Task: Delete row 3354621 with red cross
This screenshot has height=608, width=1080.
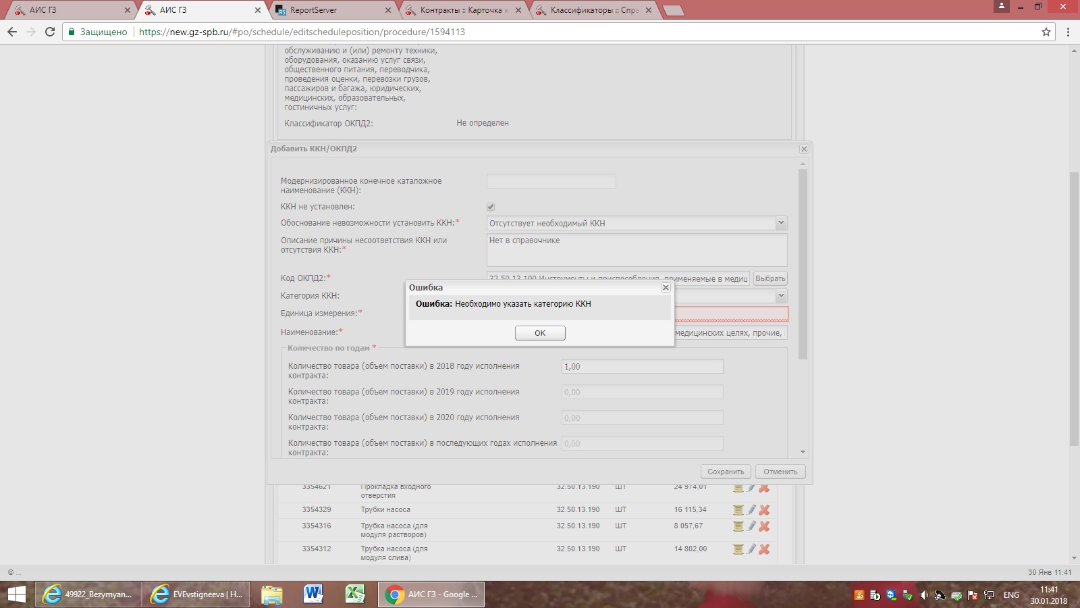Action: [x=764, y=488]
